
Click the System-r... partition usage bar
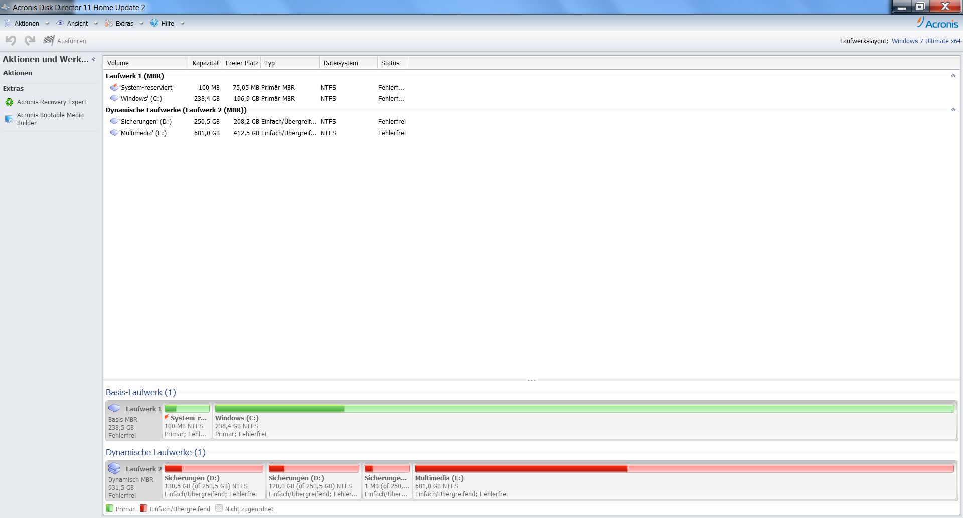(187, 409)
